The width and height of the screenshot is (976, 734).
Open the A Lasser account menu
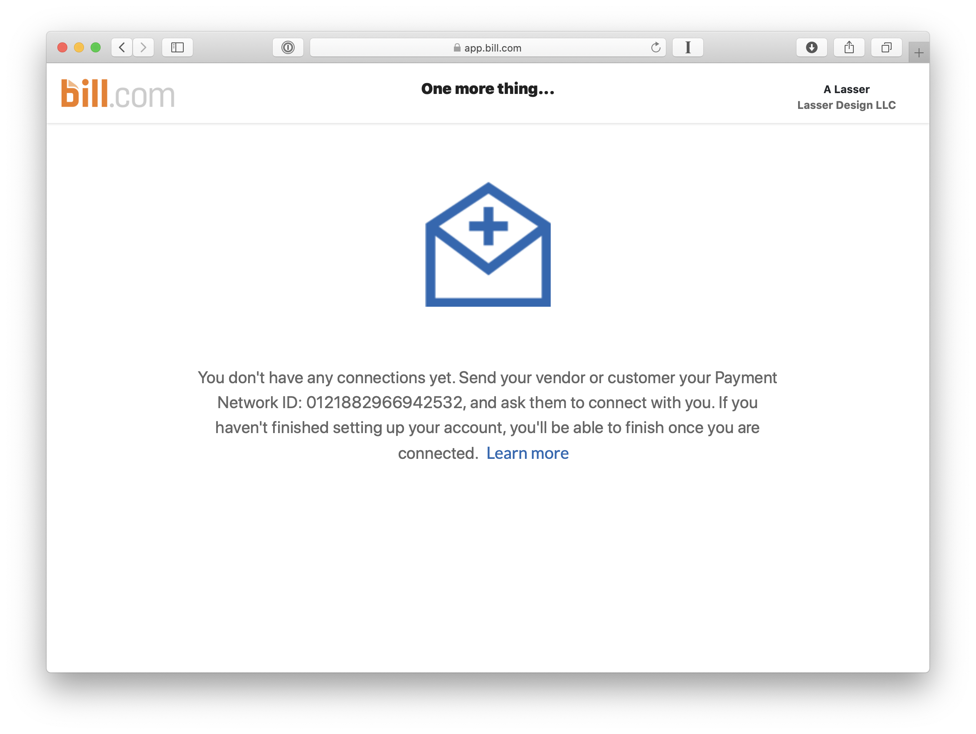pos(846,89)
